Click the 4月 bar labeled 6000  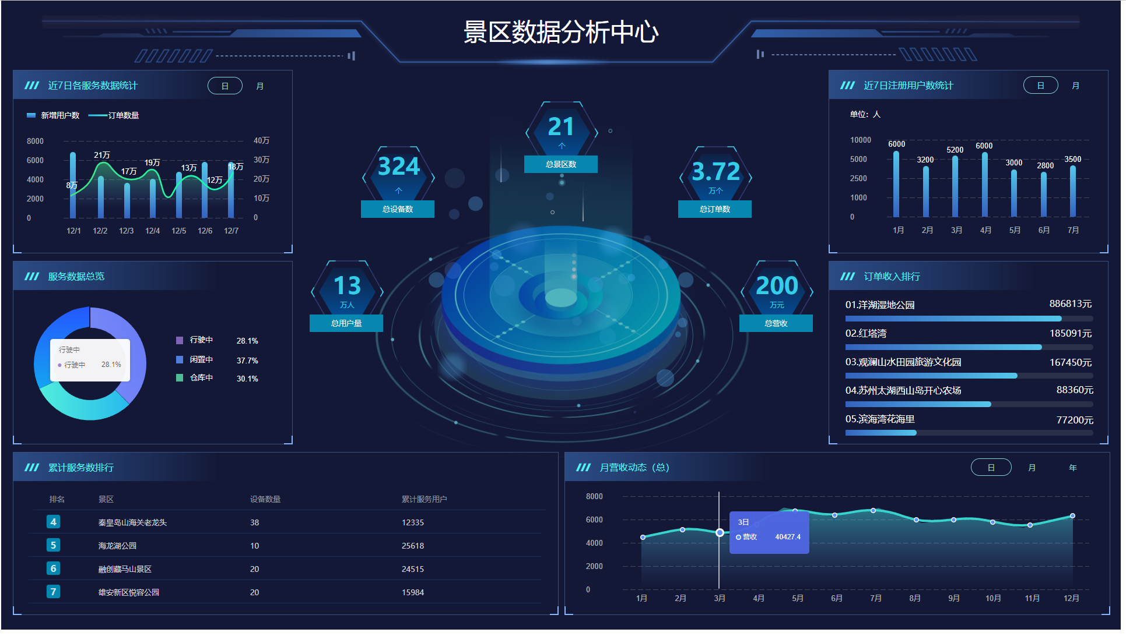(985, 185)
